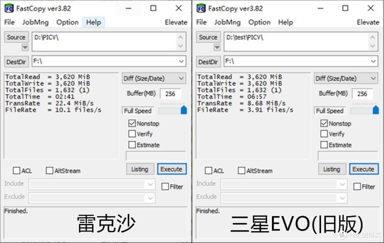Image resolution: width=384 pixels, height=243 pixels.
Task: Expand source history arrow in left window
Action: pyautogui.click(x=25, y=47)
